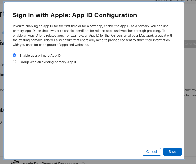196x164 pixels.
Task: Click the Continue button behind the dialog
Action: point(190,44)
